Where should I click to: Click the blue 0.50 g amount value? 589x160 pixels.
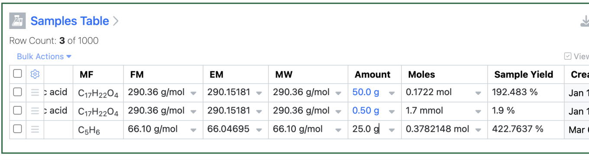366,111
